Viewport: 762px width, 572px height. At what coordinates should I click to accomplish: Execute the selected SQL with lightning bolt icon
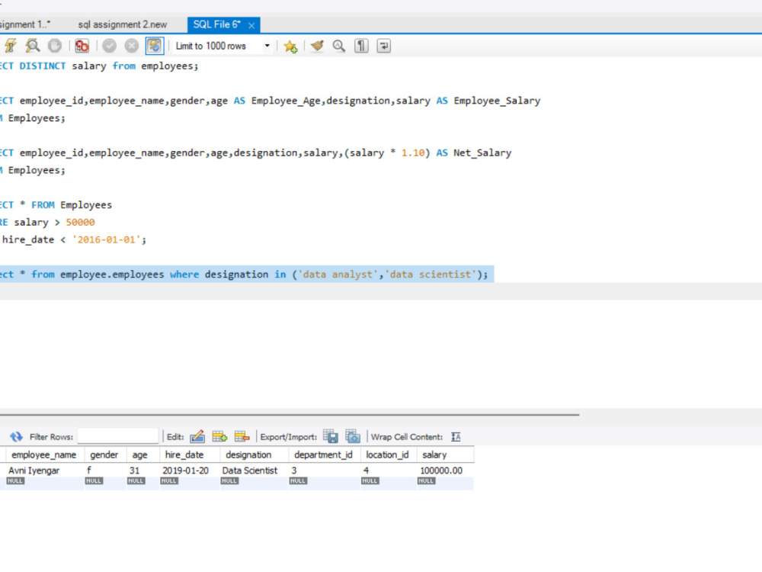[x=10, y=47]
